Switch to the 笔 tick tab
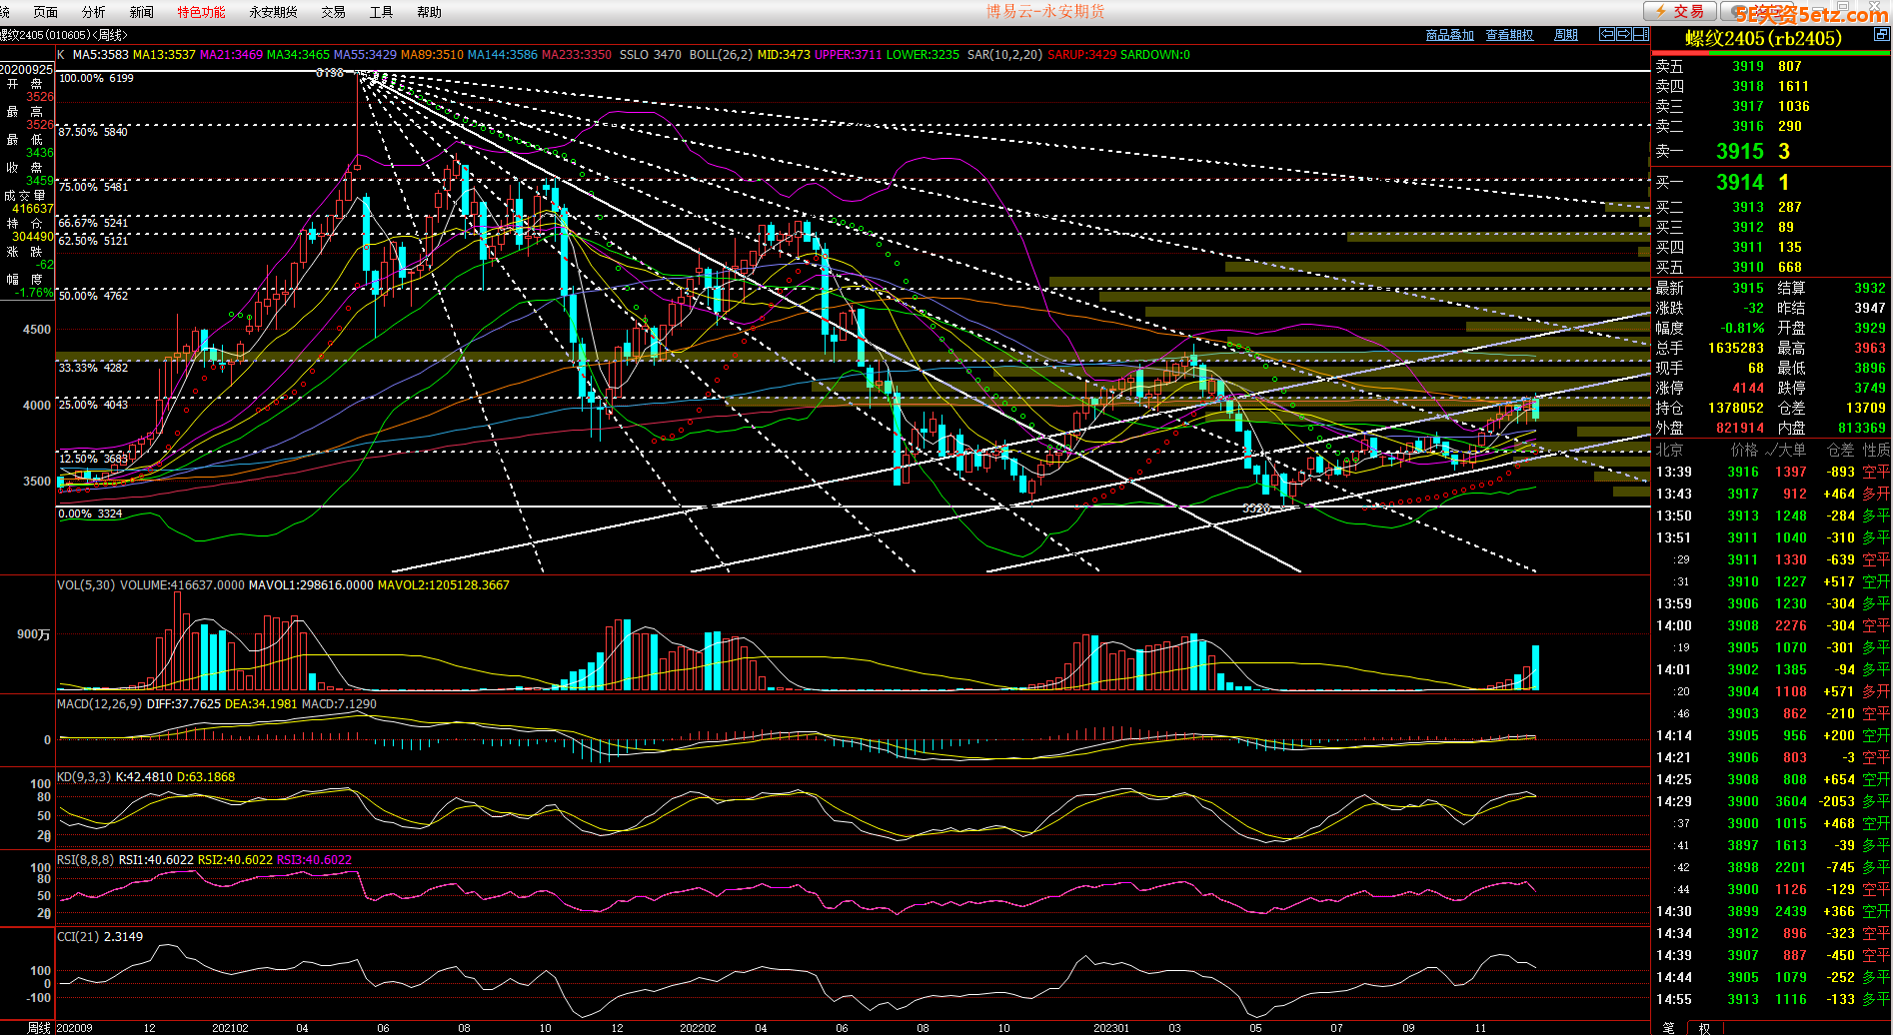1893x1035 pixels. [1668, 1027]
